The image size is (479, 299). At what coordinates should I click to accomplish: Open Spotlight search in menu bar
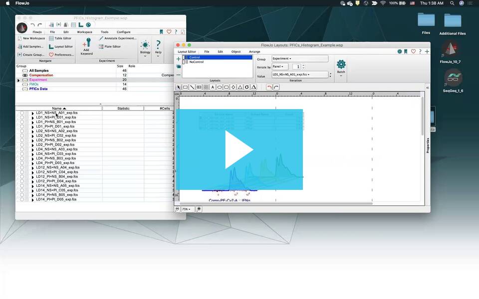coord(452,3)
